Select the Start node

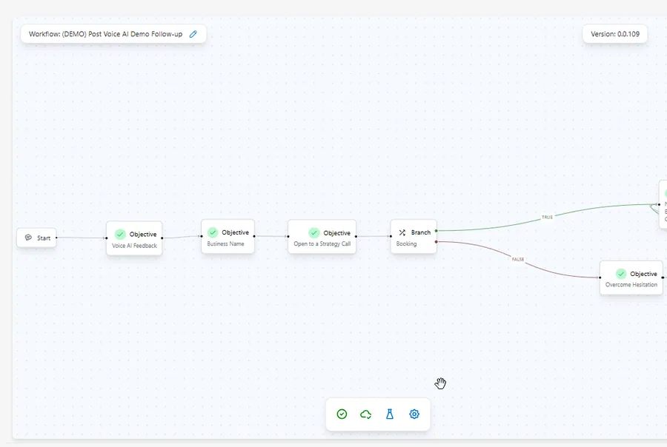(36, 238)
